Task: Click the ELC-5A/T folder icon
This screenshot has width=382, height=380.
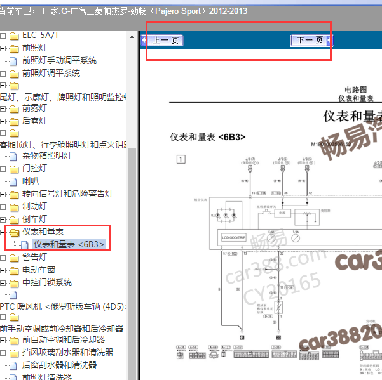Action: pyautogui.click(x=14, y=36)
